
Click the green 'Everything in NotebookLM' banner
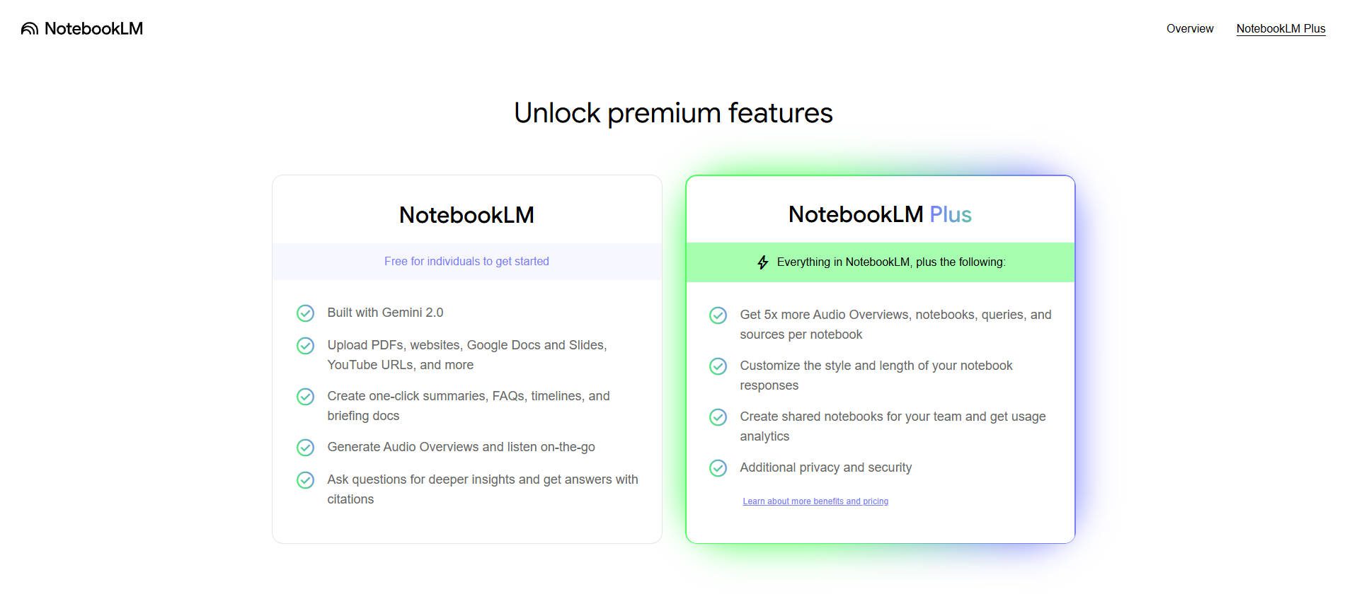(x=881, y=262)
